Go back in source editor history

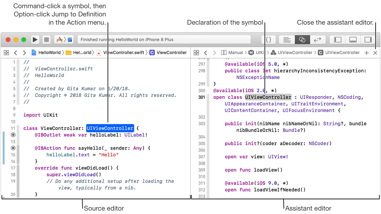(x=16, y=53)
